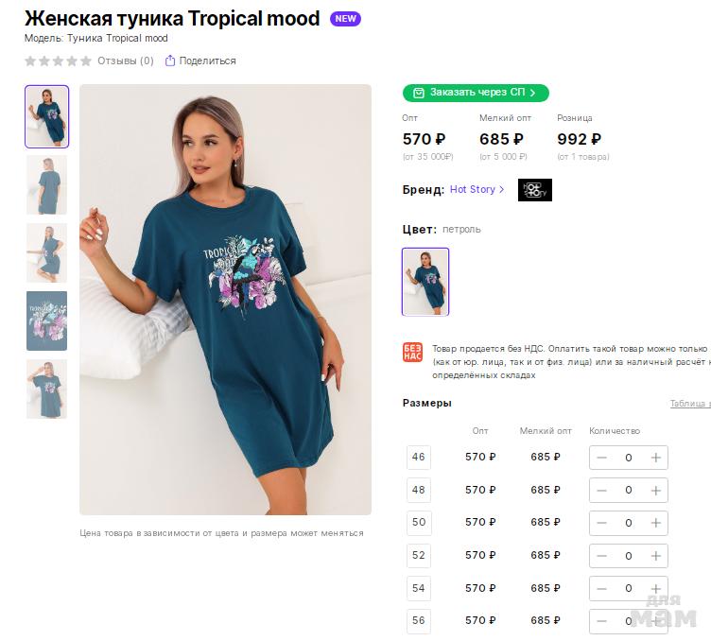Open the Hot Story brand link
This screenshot has height=641, width=711.
477,189
